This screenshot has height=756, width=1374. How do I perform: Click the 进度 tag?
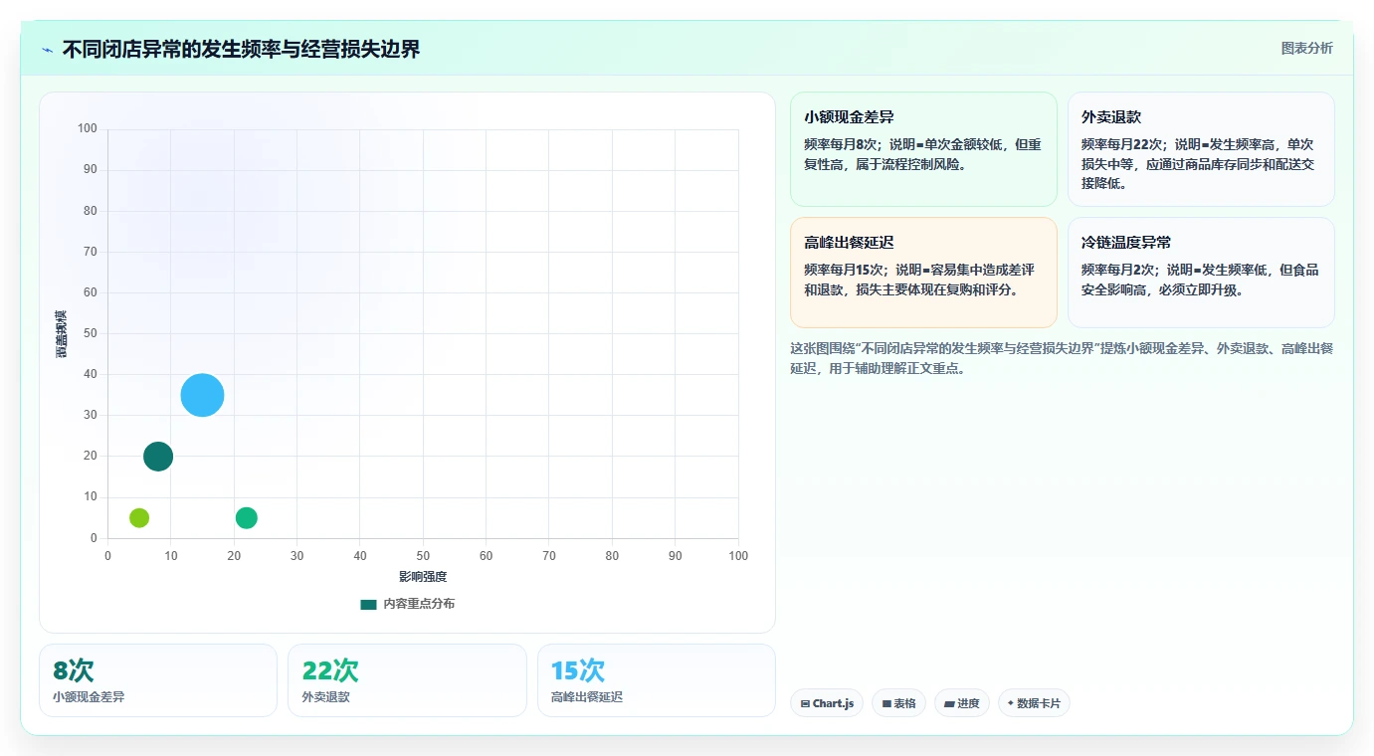pyautogui.click(x=962, y=703)
